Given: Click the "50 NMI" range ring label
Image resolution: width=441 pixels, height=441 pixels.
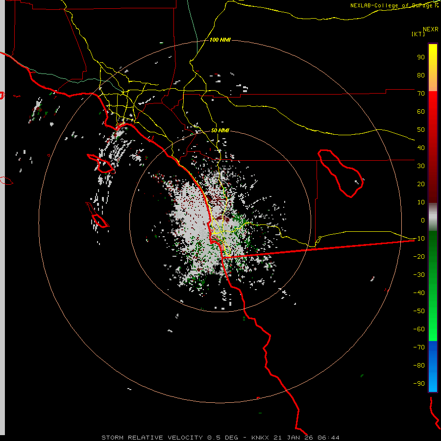Looking at the screenshot, I should pos(220,130).
